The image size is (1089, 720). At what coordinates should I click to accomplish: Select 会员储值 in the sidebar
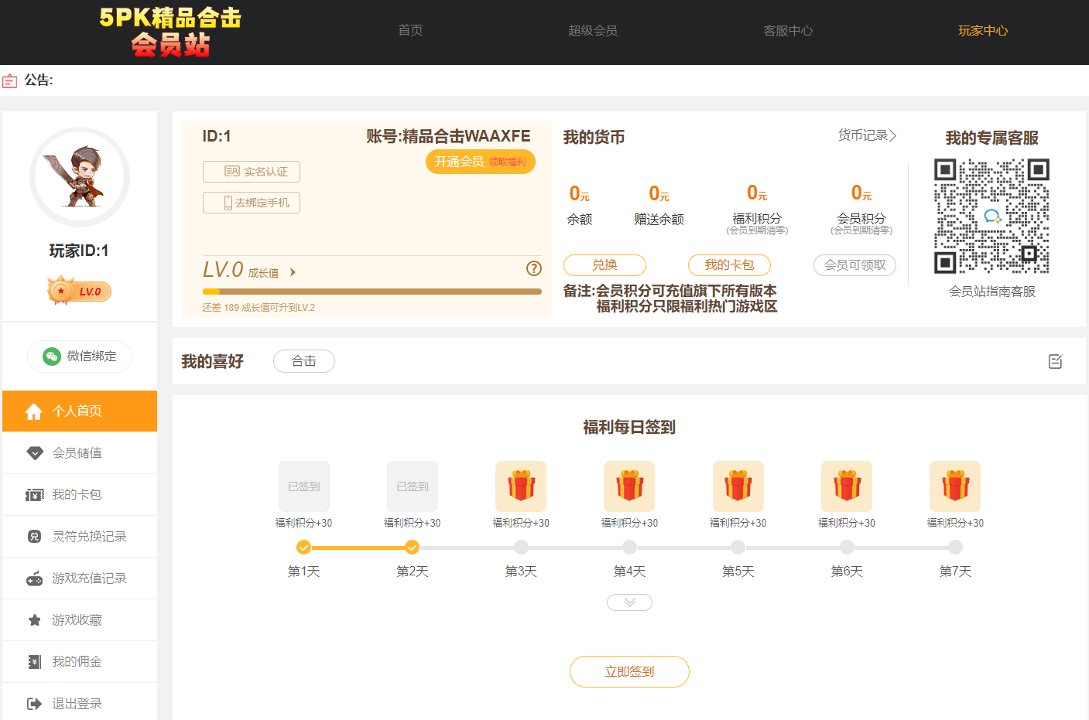77,453
